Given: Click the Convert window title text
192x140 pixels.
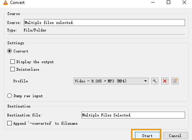Looking at the screenshot, I should [17, 3].
